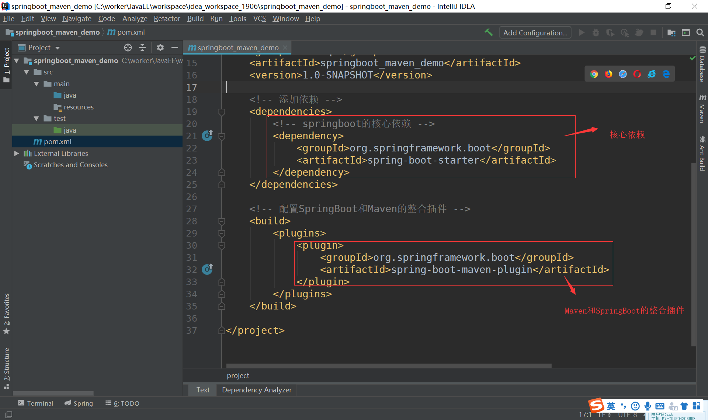Image resolution: width=708 pixels, height=420 pixels.
Task: Click gutter bean icon on line 21
Action: tap(207, 136)
